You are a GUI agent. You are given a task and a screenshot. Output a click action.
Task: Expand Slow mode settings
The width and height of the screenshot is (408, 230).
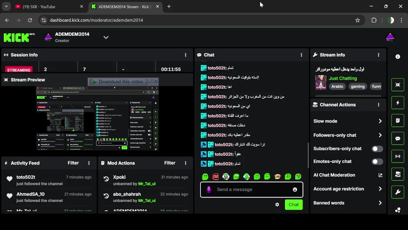(x=380, y=121)
